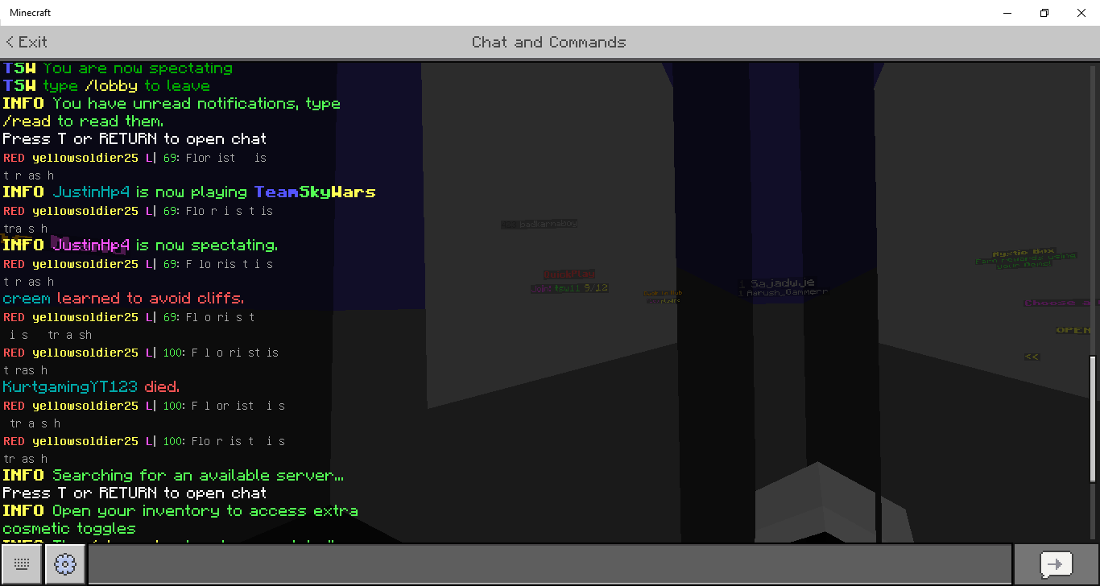Select 'KurtgamingYT123 died' message
Screen dimensions: 1100x586
(91, 387)
